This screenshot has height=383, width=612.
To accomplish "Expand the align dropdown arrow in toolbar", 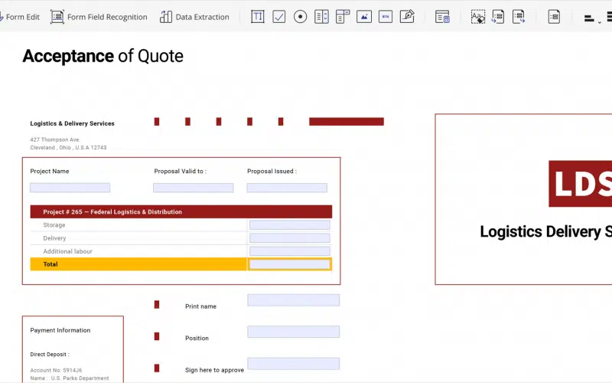I will click(599, 21).
